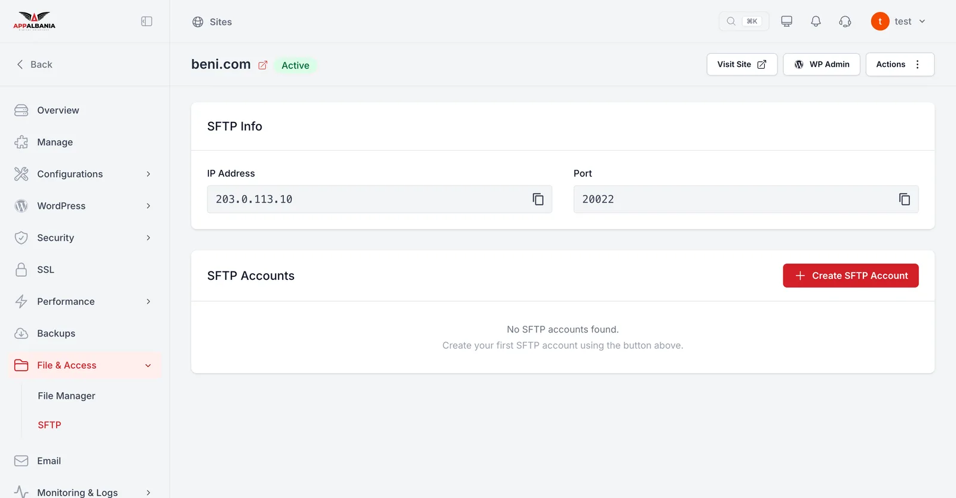The height and width of the screenshot is (498, 956).
Task: Click the SFTP Info heading
Action: coord(235,126)
